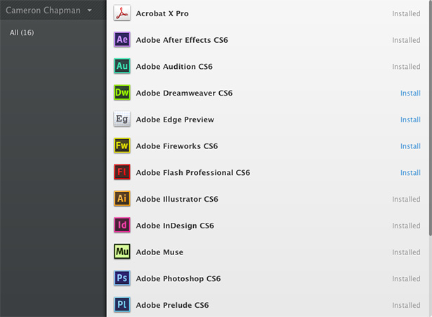The width and height of the screenshot is (432, 317).
Task: Click Installed status for Adobe Illustrator CS6
Action: 406,199
